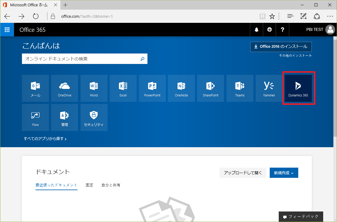Open the Yammer tile
Image resolution: width=337 pixels, height=222 pixels.
(x=269, y=88)
